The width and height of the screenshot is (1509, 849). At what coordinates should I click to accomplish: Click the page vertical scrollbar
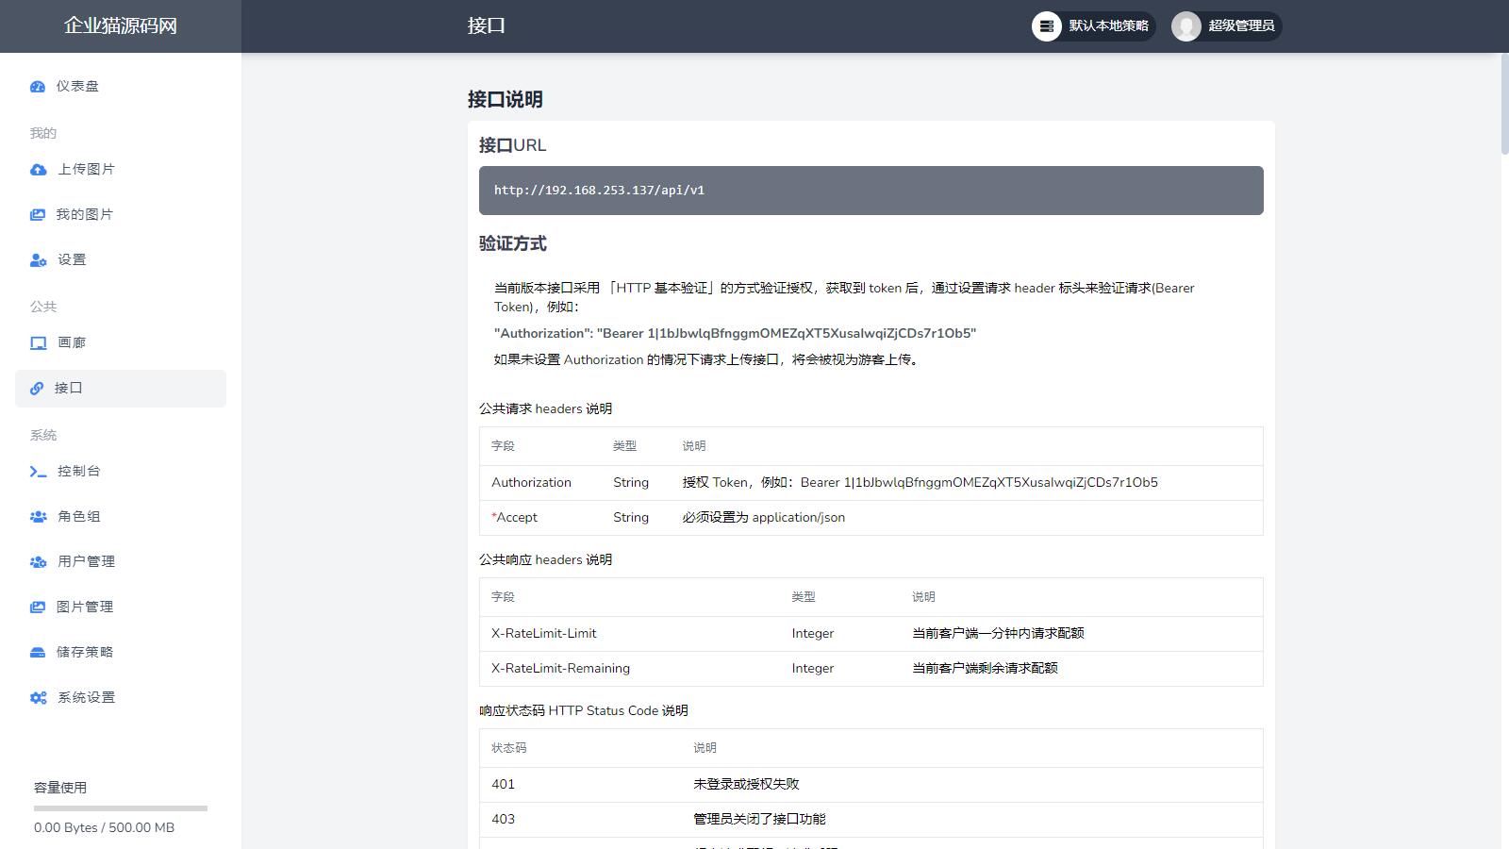[x=1504, y=104]
